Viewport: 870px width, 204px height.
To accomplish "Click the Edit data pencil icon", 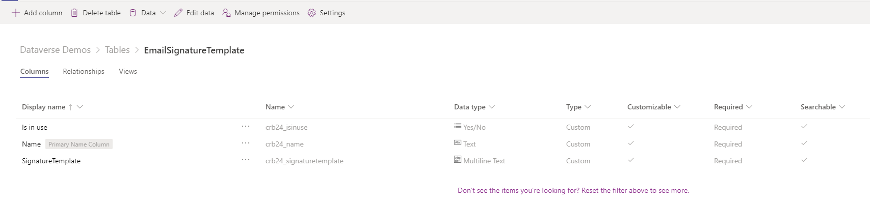I will point(178,13).
